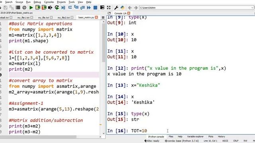Open the Run menu
255x143 pixels.
coord(28,2)
